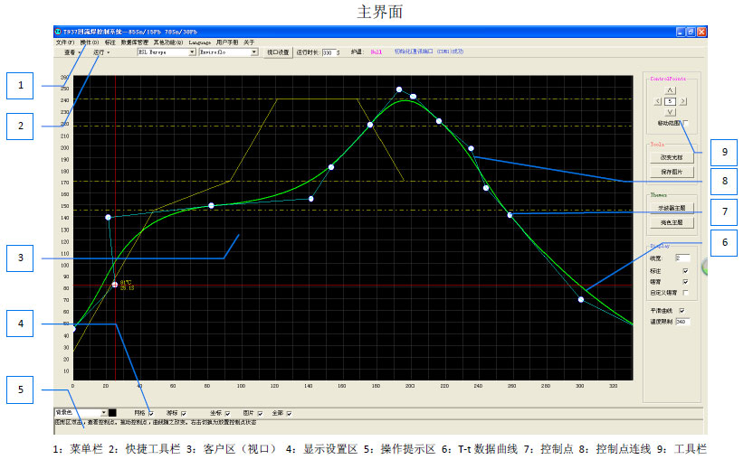Image resolution: width=753 pixels, height=469 pixels.
Task: Open the 文件 menu
Action: pyautogui.click(x=64, y=42)
